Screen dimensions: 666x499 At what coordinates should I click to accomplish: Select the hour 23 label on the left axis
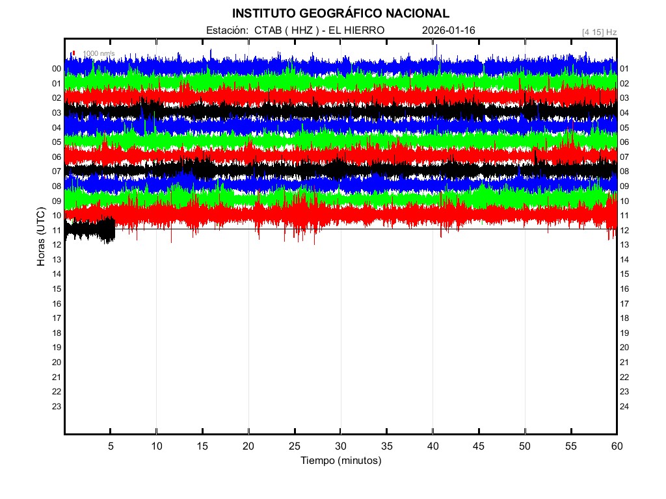[x=57, y=406]
